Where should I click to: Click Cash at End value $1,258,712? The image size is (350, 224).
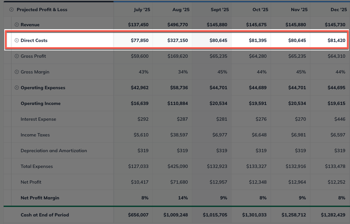coord(294,215)
